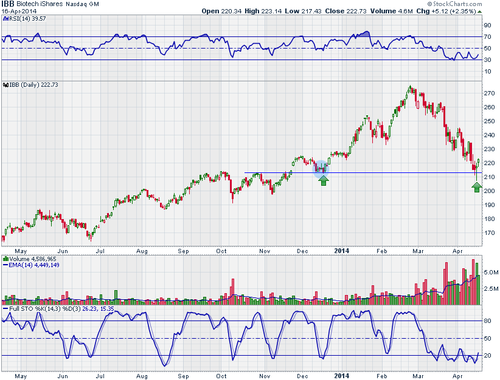Click the Biotech iShares fund name
The width and height of the screenshot is (500, 380).
(x=40, y=4)
